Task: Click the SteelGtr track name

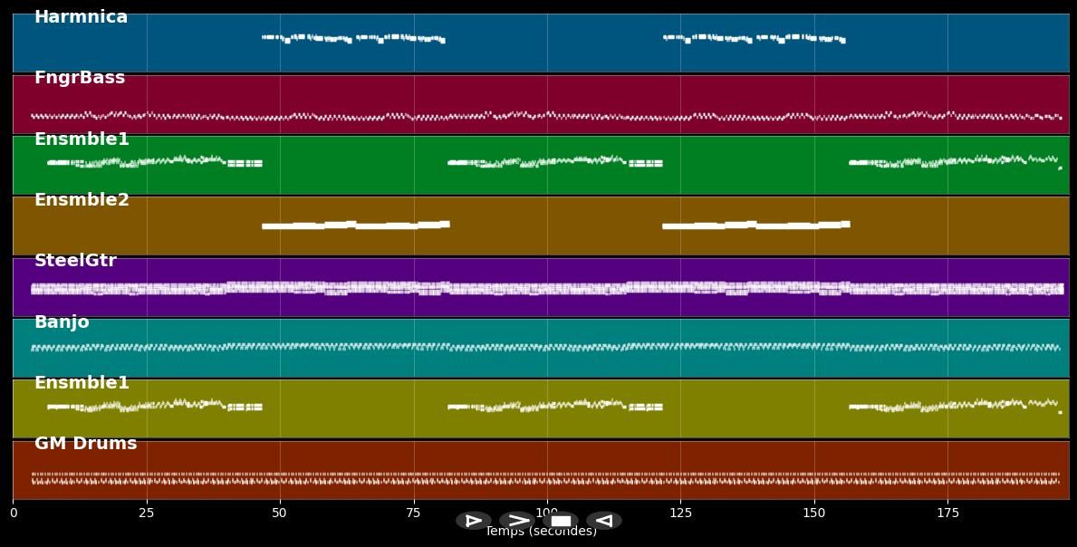Action: [75, 261]
